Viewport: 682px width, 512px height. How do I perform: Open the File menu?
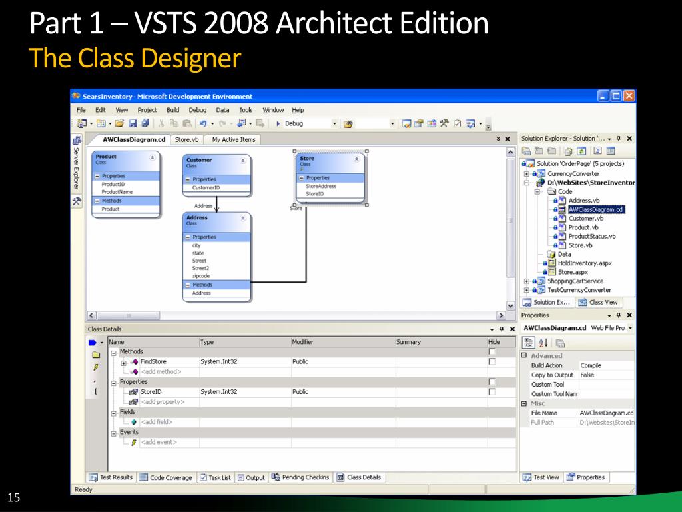coord(81,110)
